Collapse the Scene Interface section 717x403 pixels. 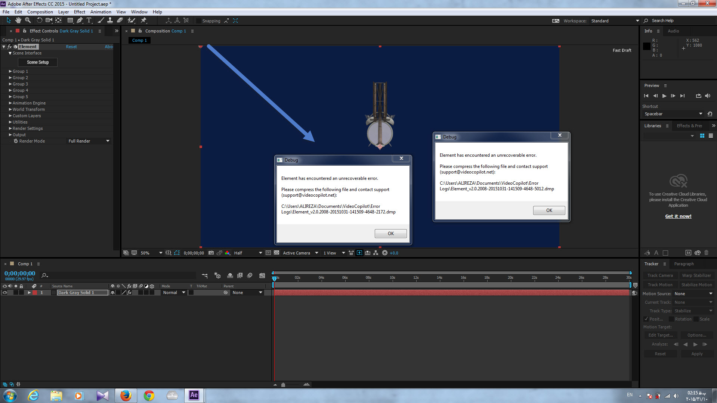[10, 53]
